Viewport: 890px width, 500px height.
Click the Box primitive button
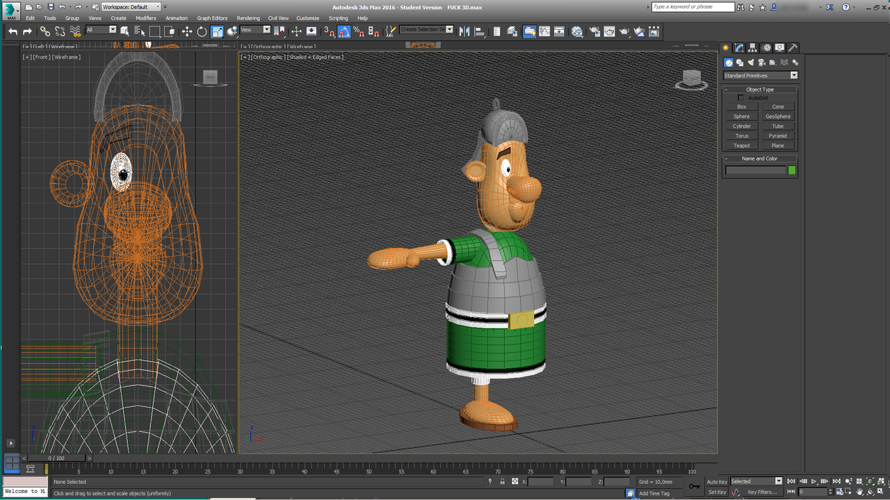[742, 107]
